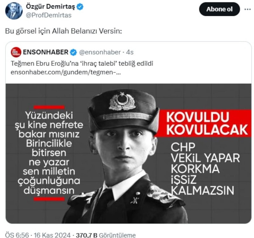The width and height of the screenshot is (254, 238).
Task: Click the 370,7 B Görüntüleme count
Action: click(106, 235)
